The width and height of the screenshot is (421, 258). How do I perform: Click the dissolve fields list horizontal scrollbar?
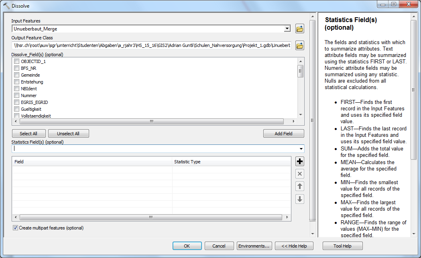[152, 121]
